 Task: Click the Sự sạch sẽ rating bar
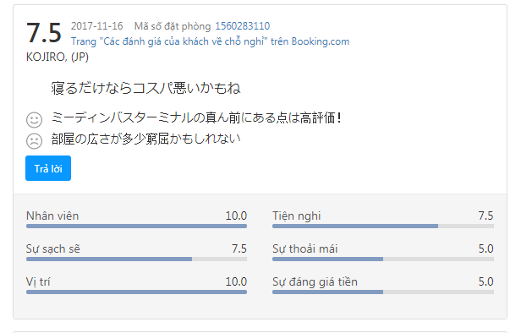[x=136, y=259]
